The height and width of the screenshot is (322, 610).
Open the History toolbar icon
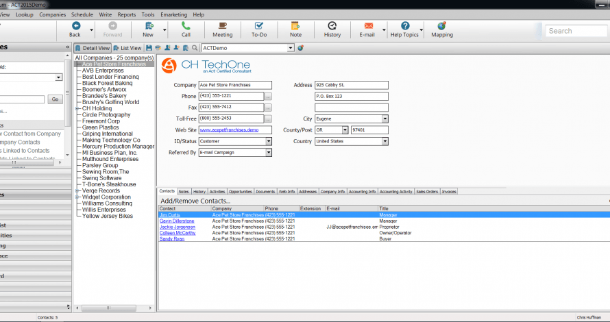point(332,25)
